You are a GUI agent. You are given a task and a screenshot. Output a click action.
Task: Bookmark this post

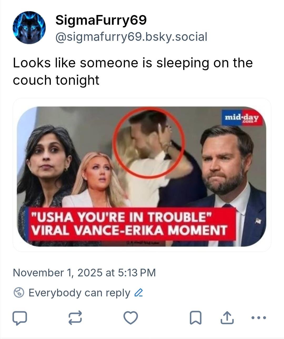coord(196,318)
